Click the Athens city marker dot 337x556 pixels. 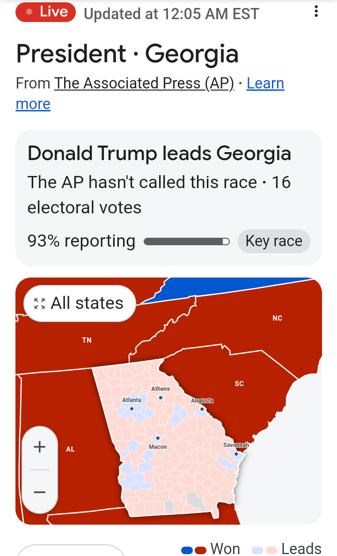click(x=161, y=397)
